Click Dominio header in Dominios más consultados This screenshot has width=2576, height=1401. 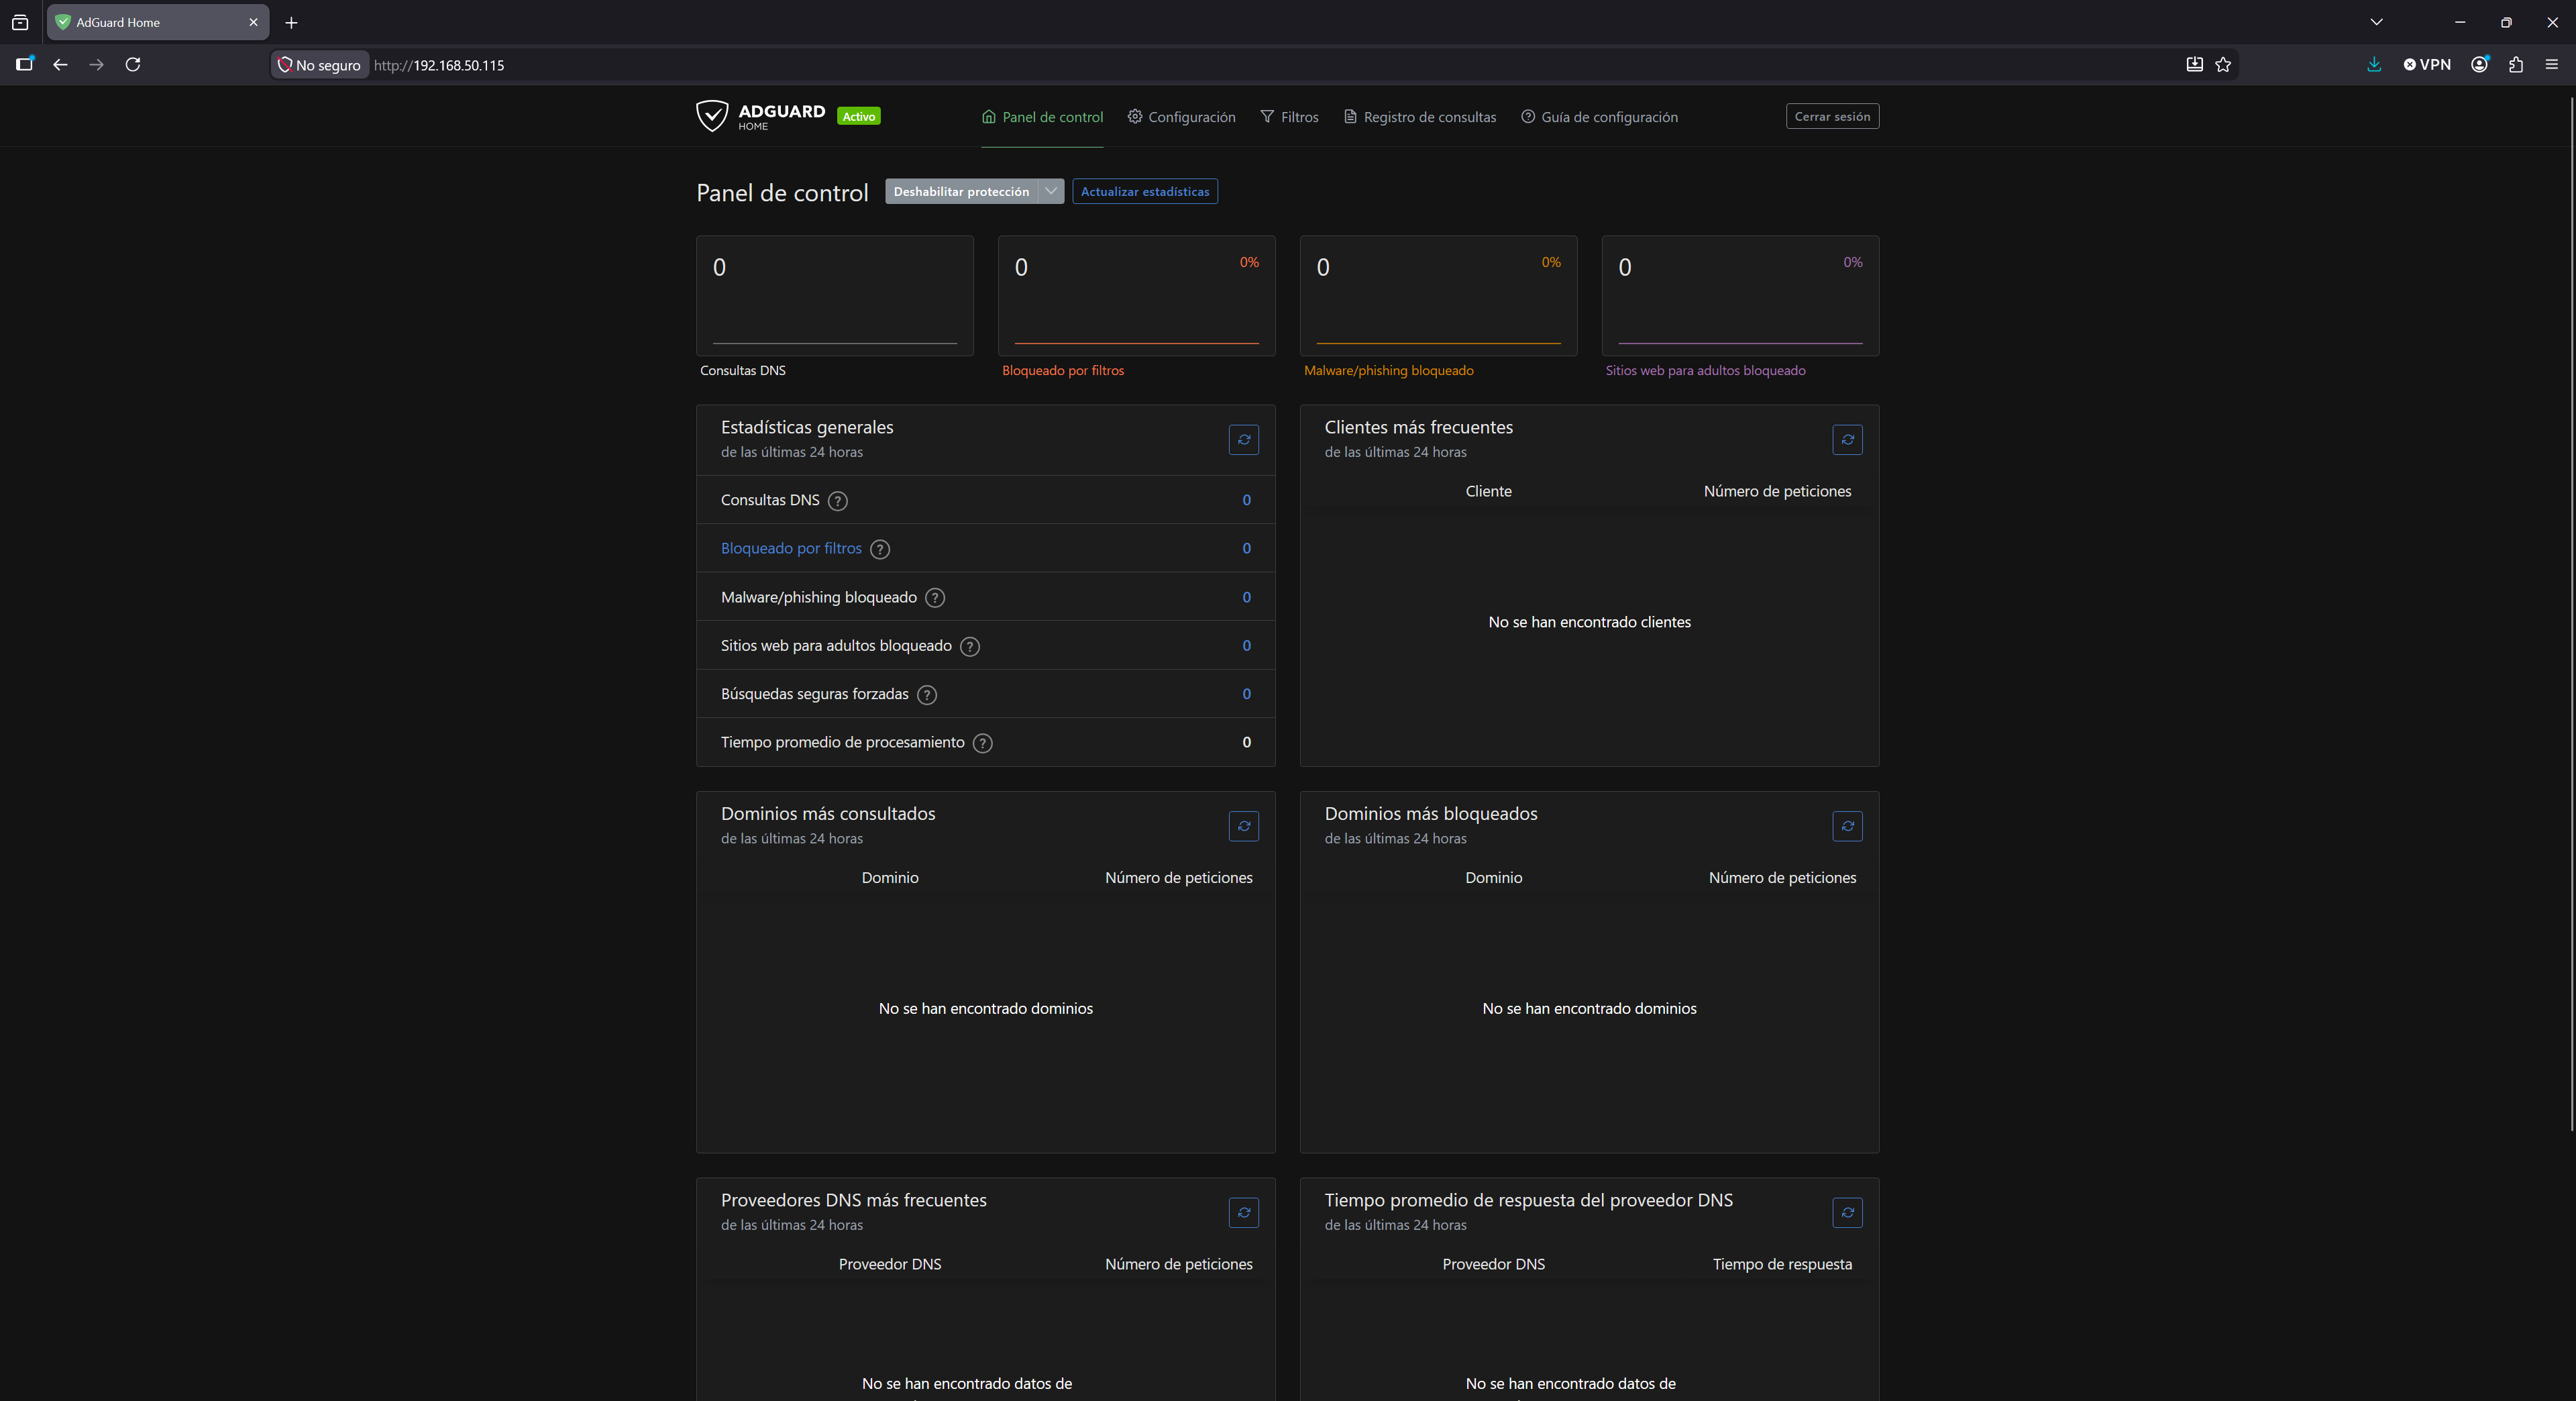click(x=889, y=878)
